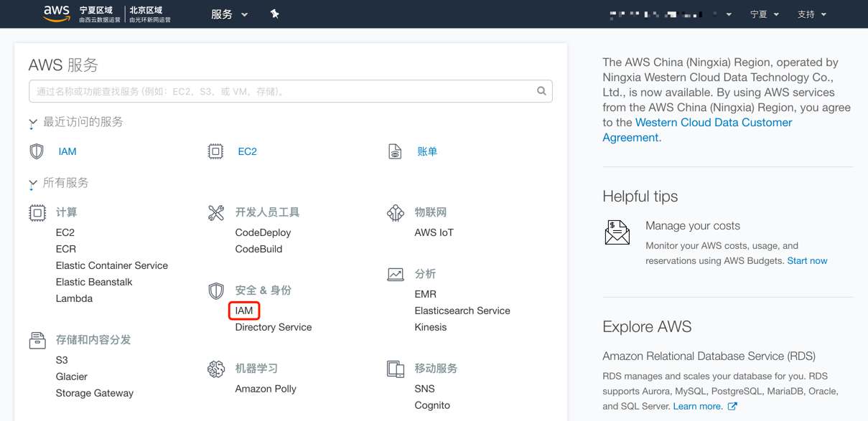This screenshot has height=421, width=868.
Task: Click Start now for AWS Budgets
Action: click(x=807, y=260)
